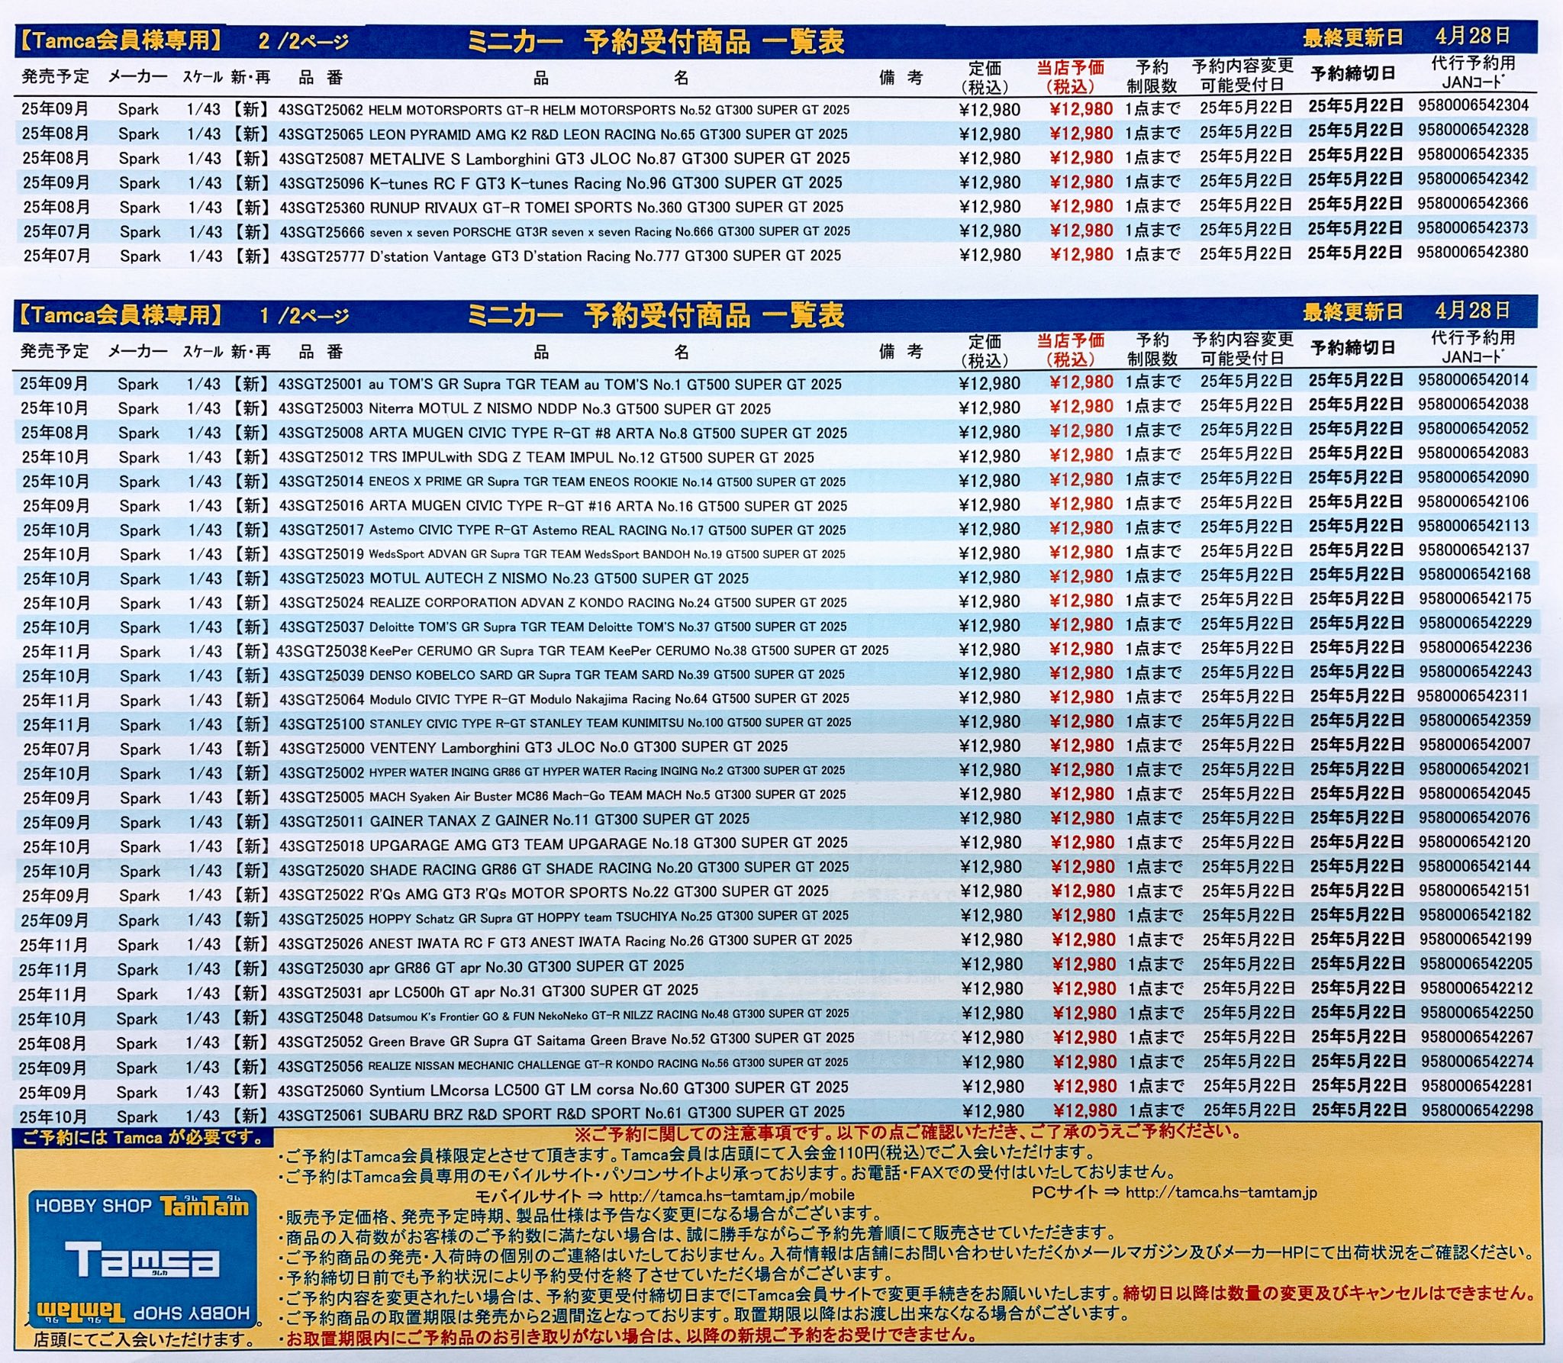
Task: Select JAN code 9580006542014
Action: pyautogui.click(x=1473, y=380)
